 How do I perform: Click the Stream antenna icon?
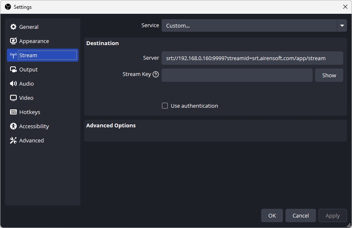[13, 55]
